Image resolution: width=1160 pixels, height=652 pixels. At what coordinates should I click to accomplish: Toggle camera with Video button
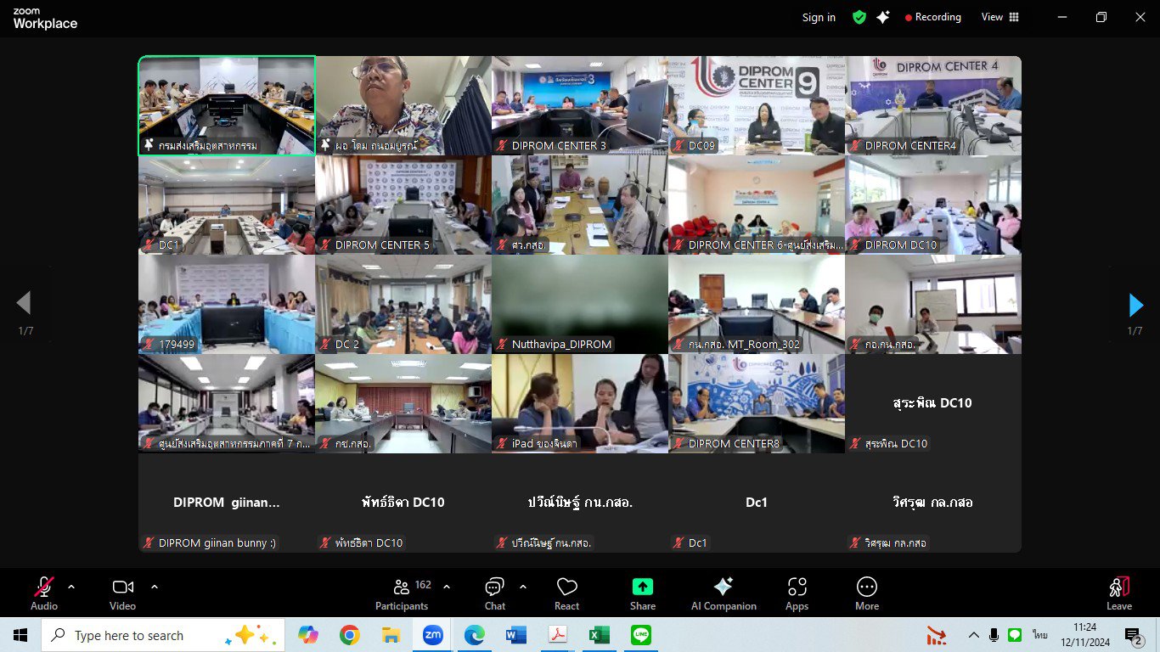tap(122, 593)
